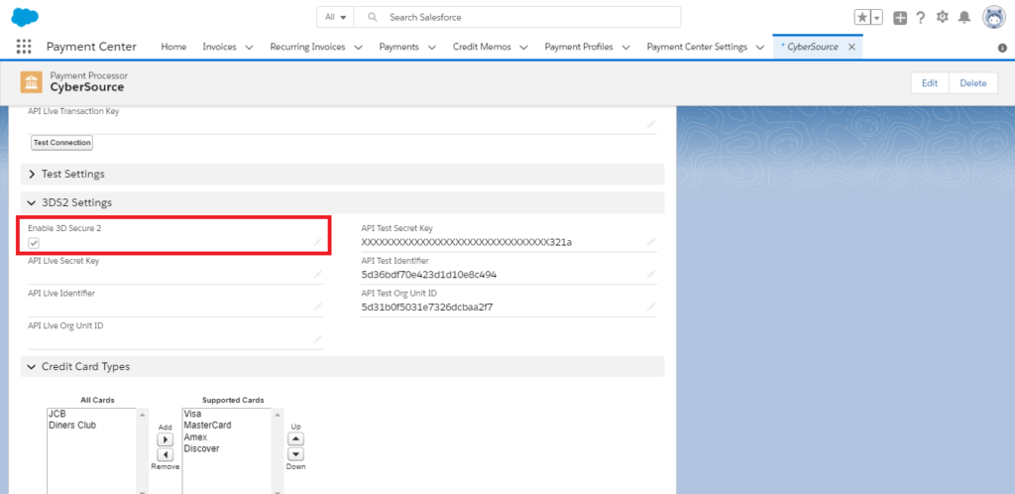This screenshot has height=494, width=1015.
Task: Open the search scope All dropdown
Action: tap(336, 17)
